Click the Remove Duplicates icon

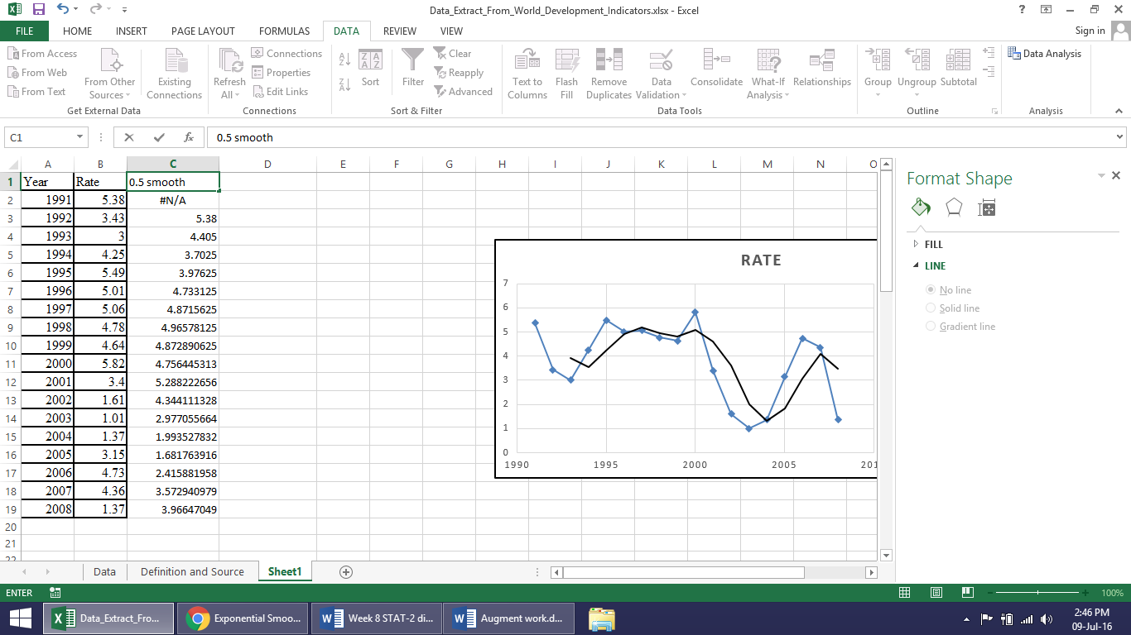point(609,61)
